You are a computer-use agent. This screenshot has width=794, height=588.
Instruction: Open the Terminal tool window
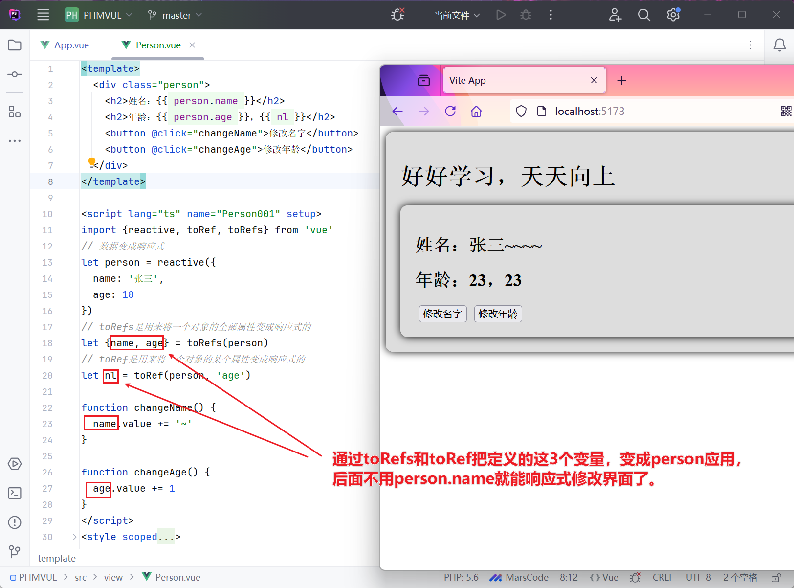point(15,493)
